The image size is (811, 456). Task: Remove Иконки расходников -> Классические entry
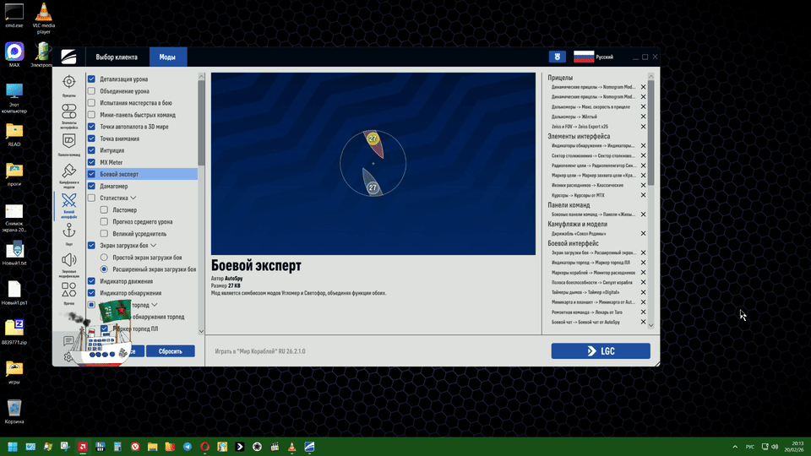tap(644, 185)
